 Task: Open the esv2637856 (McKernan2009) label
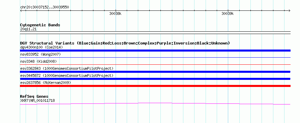(x=46, y=83)
